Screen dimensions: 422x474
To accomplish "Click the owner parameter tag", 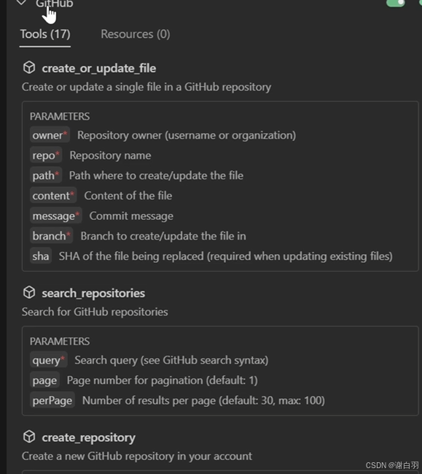I will pyautogui.click(x=50, y=135).
